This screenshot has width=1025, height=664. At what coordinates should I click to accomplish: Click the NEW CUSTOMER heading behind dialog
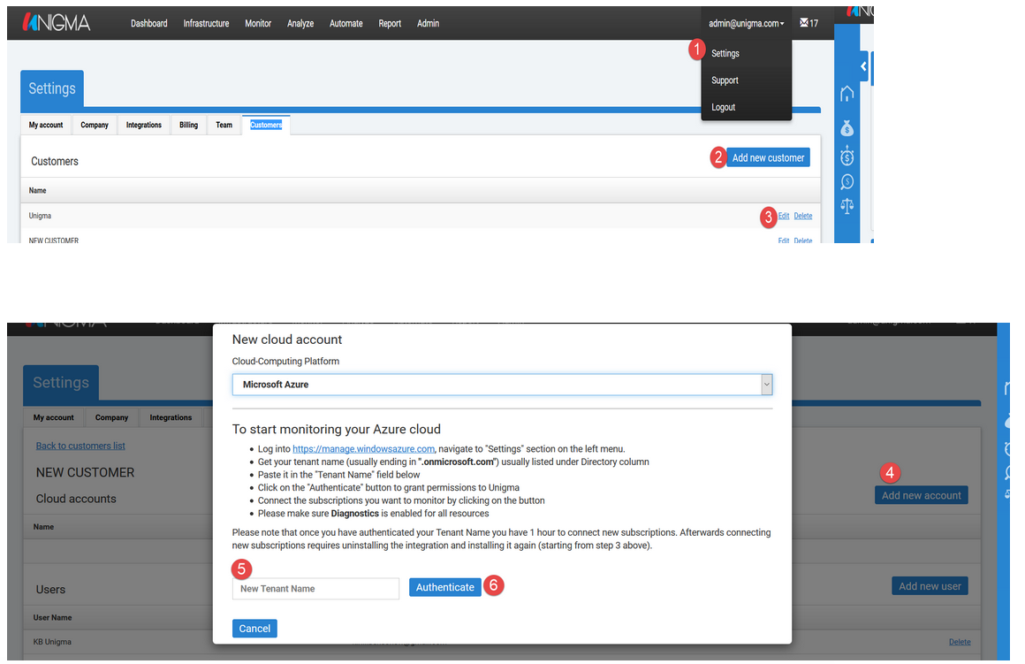click(85, 472)
